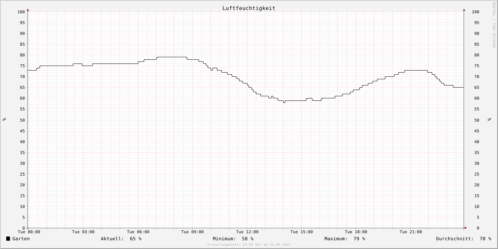Click the 'Tue 00:00' x-axis label
Viewport: 498px width, 249px height.
29,232
